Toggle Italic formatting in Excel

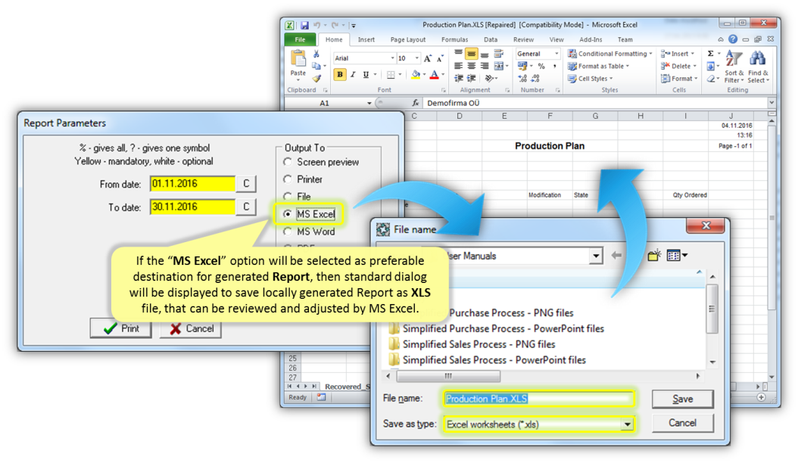coord(353,75)
